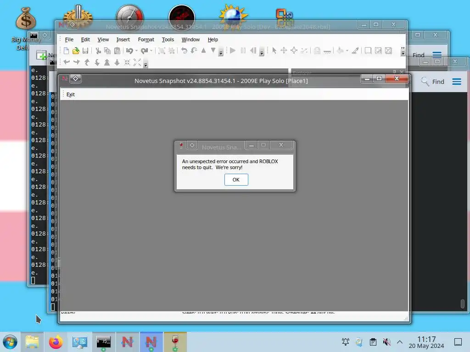Open the Help menu
Viewport: 470px width, 352px height.
(x=213, y=39)
